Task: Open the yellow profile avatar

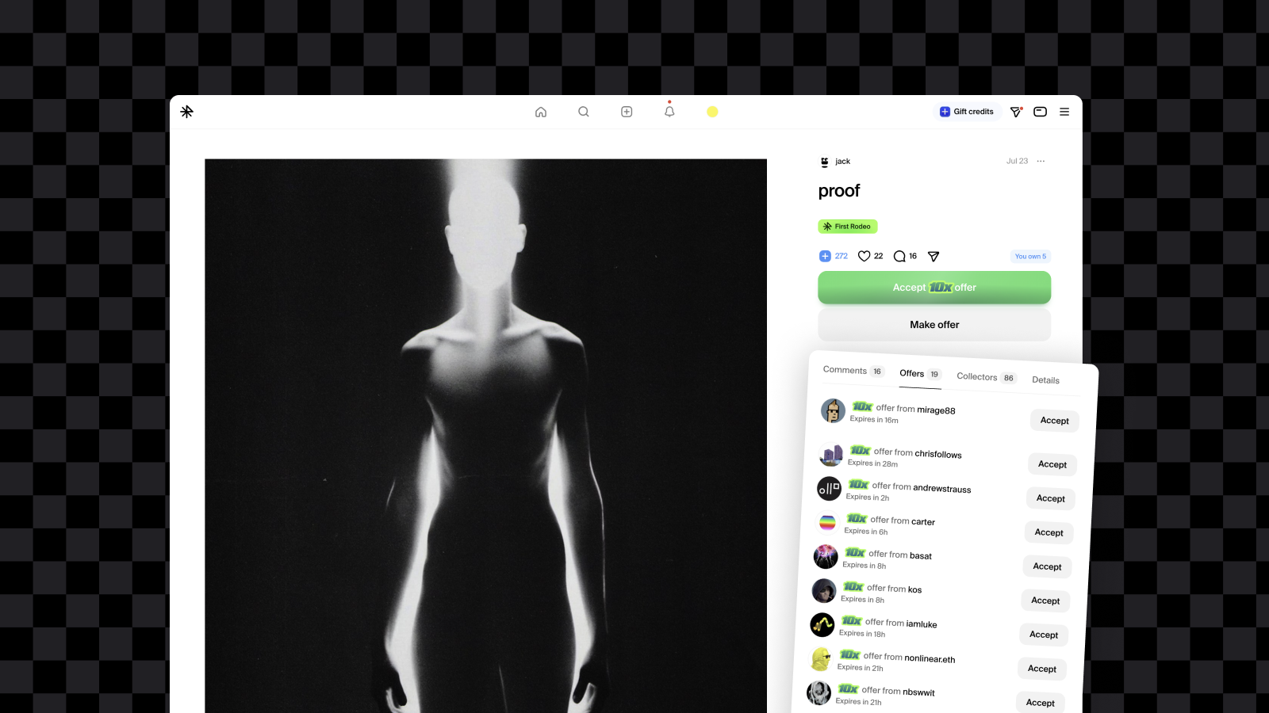Action: pyautogui.click(x=712, y=112)
